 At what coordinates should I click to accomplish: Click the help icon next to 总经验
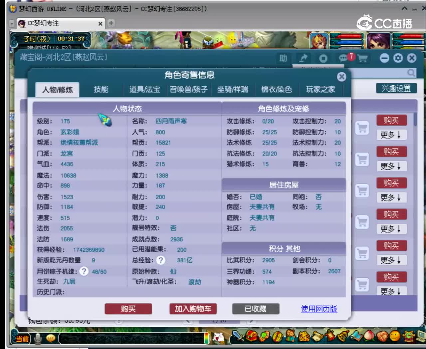161,260
